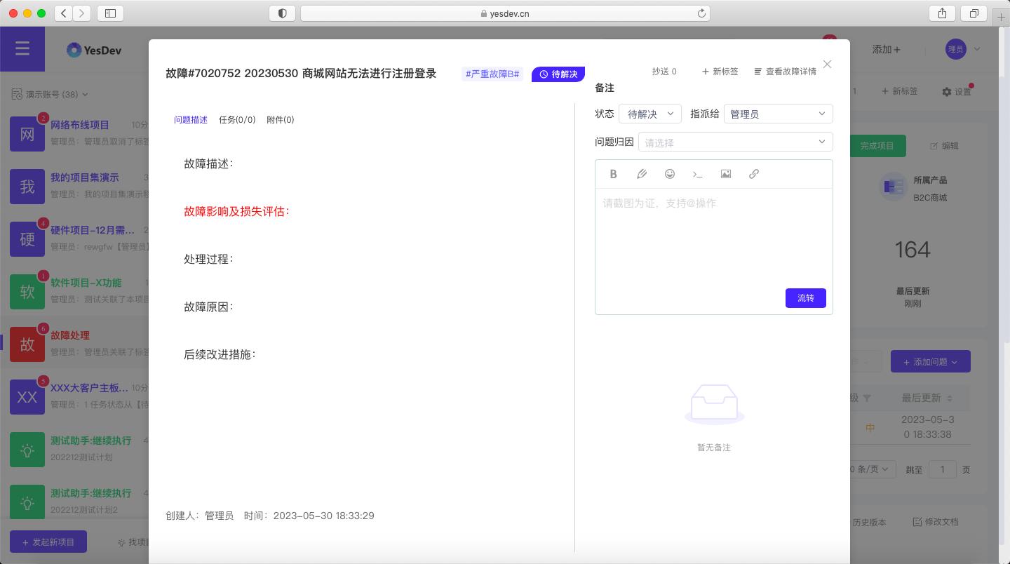Open the 设置 gear icon with red badge
The height and width of the screenshot is (564, 1010).
[947, 91]
